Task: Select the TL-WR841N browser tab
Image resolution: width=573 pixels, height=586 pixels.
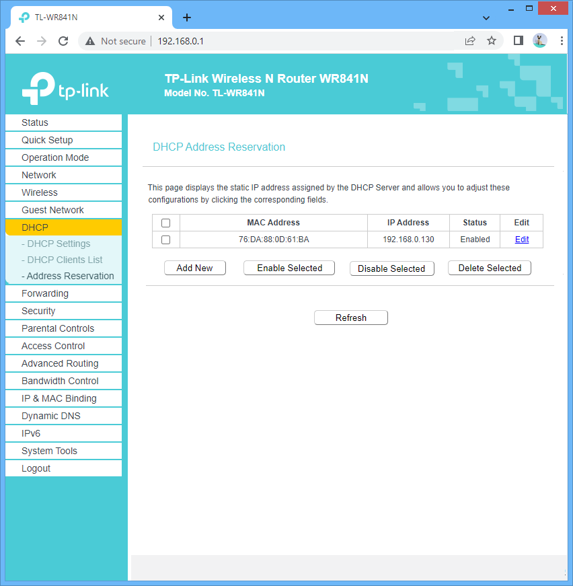Action: point(91,17)
